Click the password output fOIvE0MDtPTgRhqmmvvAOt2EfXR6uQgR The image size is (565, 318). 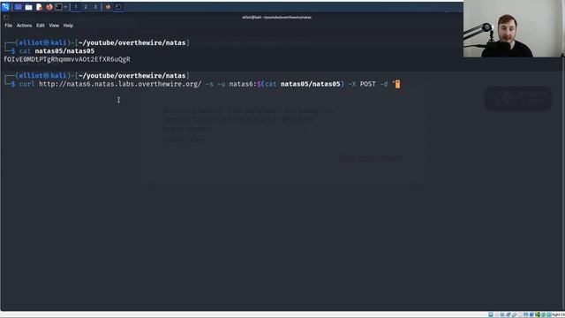tap(67, 59)
